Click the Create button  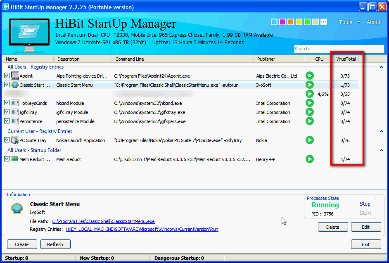click(x=22, y=244)
